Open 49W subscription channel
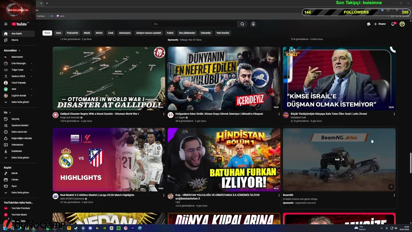This screenshot has height=232, width=412. click(x=19, y=89)
